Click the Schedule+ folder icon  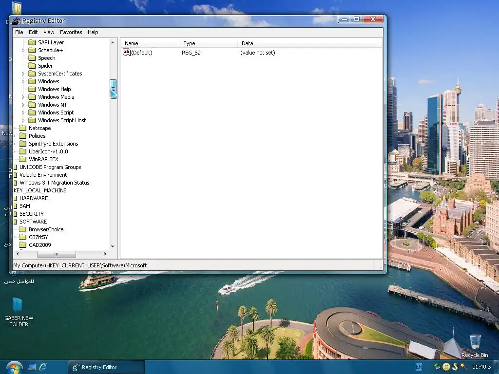(x=32, y=50)
